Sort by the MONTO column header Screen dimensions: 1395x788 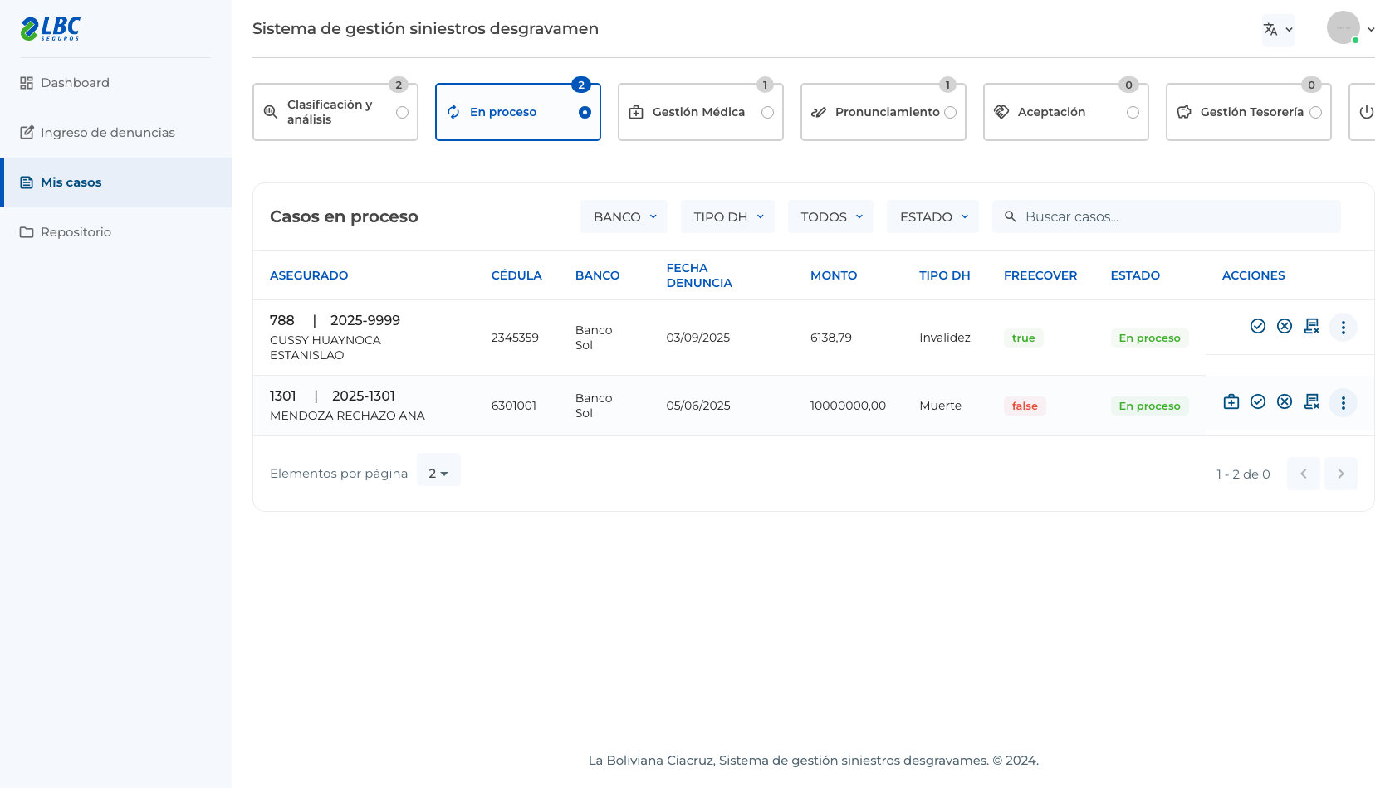point(834,275)
